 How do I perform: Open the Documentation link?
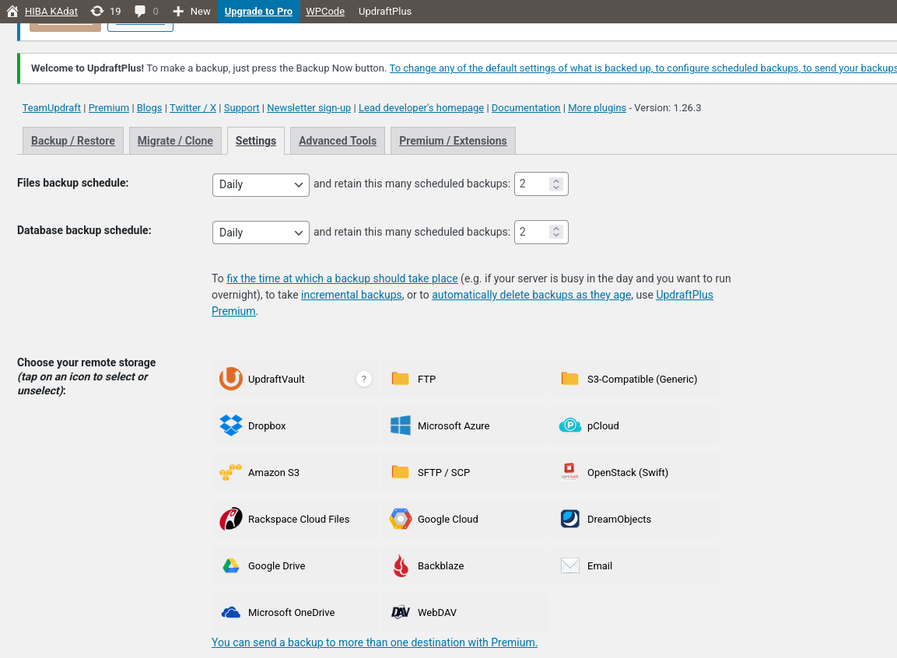tap(526, 107)
